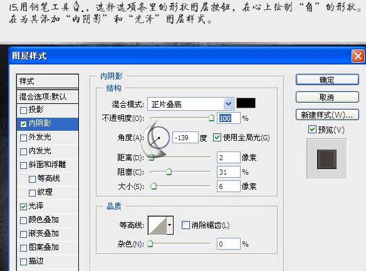This screenshot has width=366, height=271.
Task: Cancel with the 取消 button
Action: point(327,97)
